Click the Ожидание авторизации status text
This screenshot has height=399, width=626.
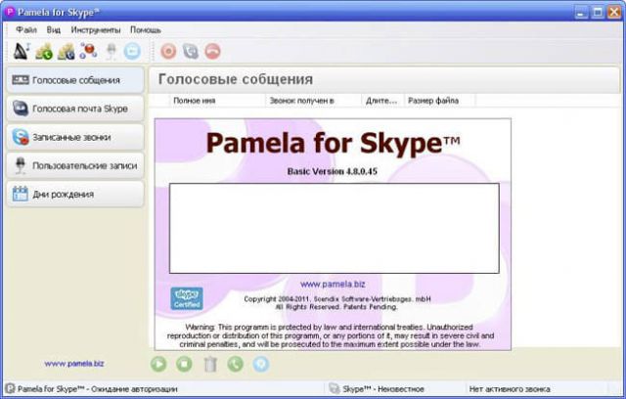click(134, 389)
